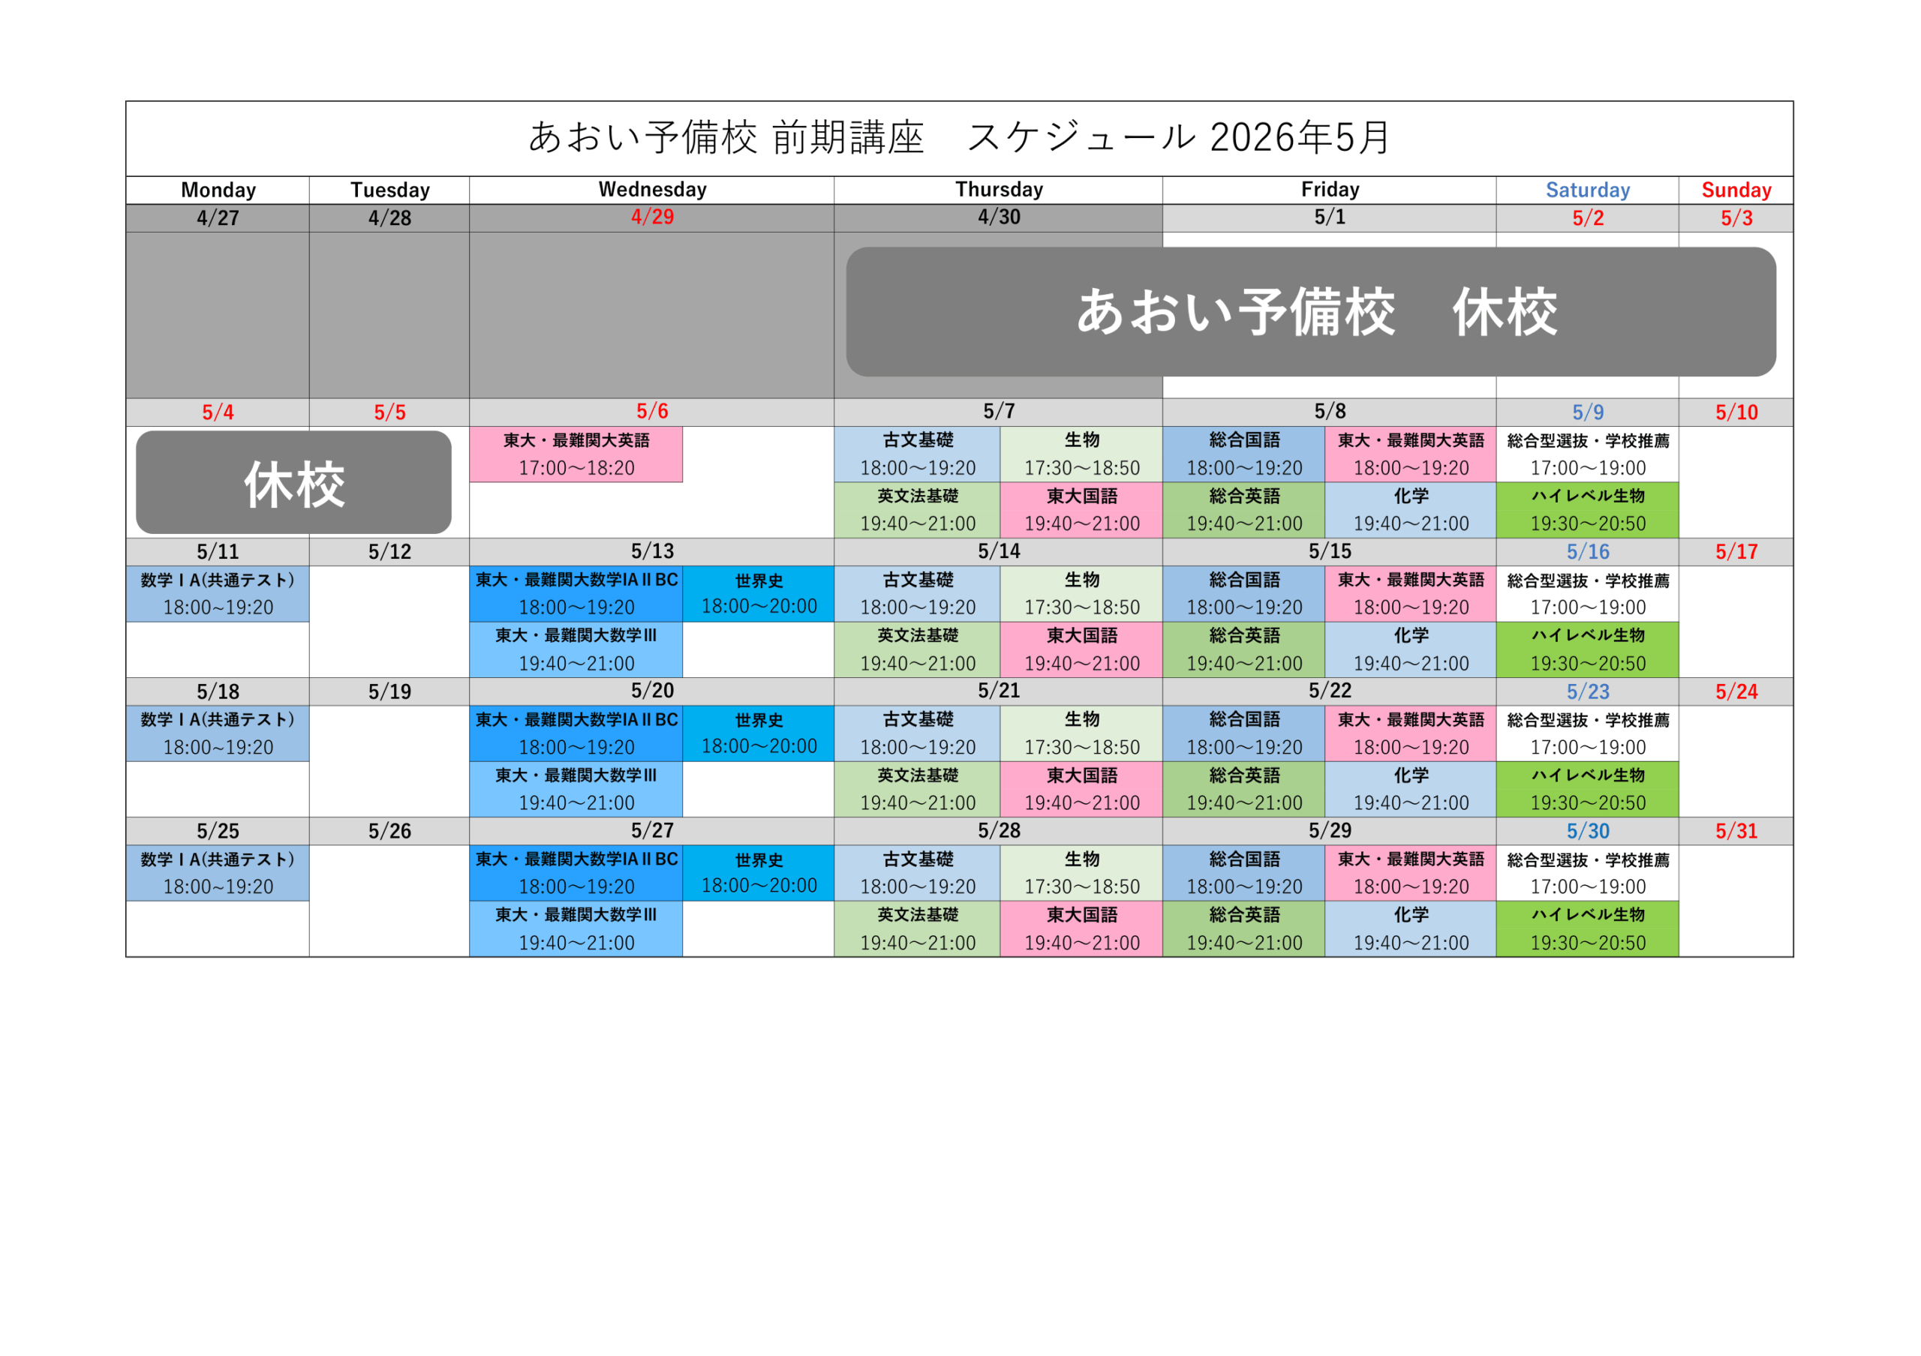This screenshot has height=1356, width=1921.
Task: Click 東大・最難関大数学III class on 5/20
Action: [x=576, y=789]
